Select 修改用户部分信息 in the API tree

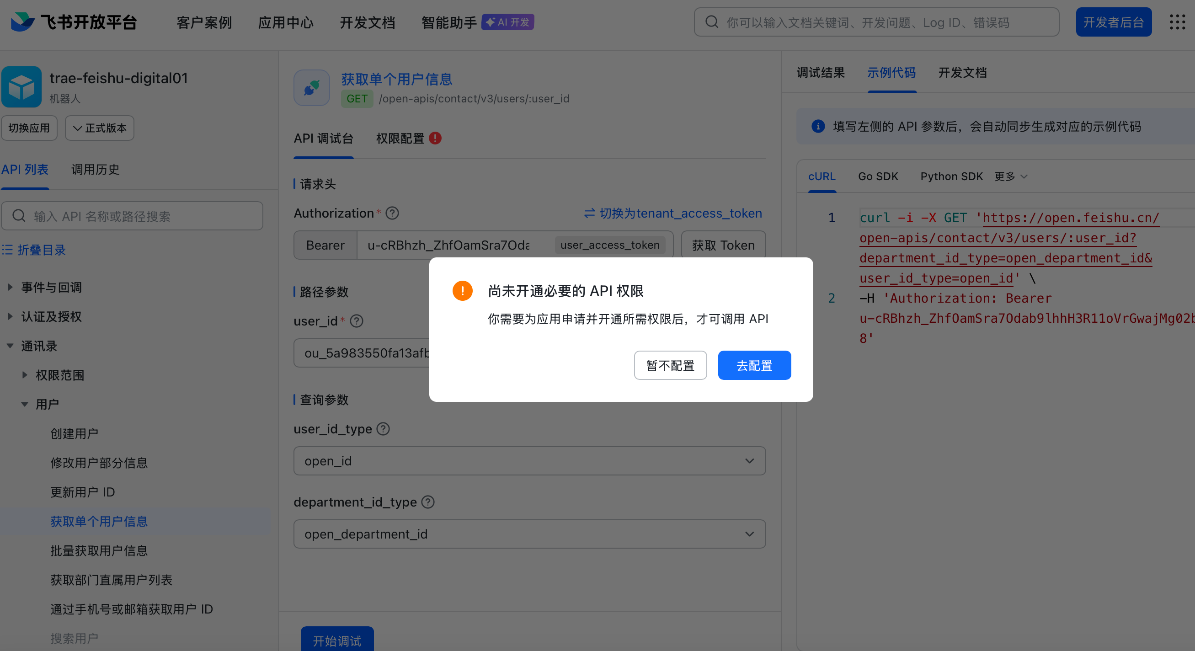coord(99,463)
